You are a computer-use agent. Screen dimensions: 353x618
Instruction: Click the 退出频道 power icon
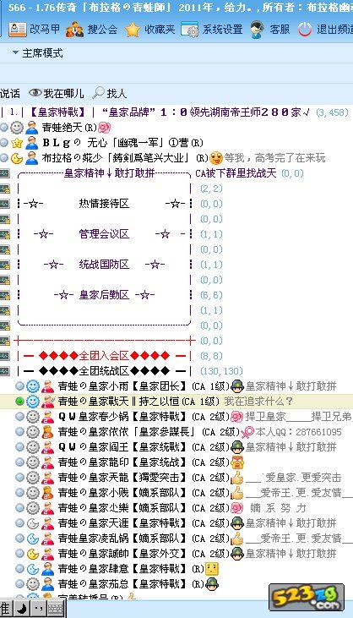coord(305,30)
